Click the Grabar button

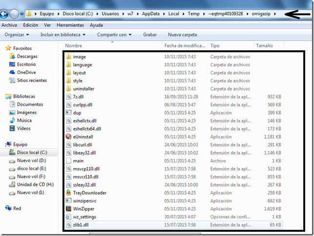coord(150,35)
